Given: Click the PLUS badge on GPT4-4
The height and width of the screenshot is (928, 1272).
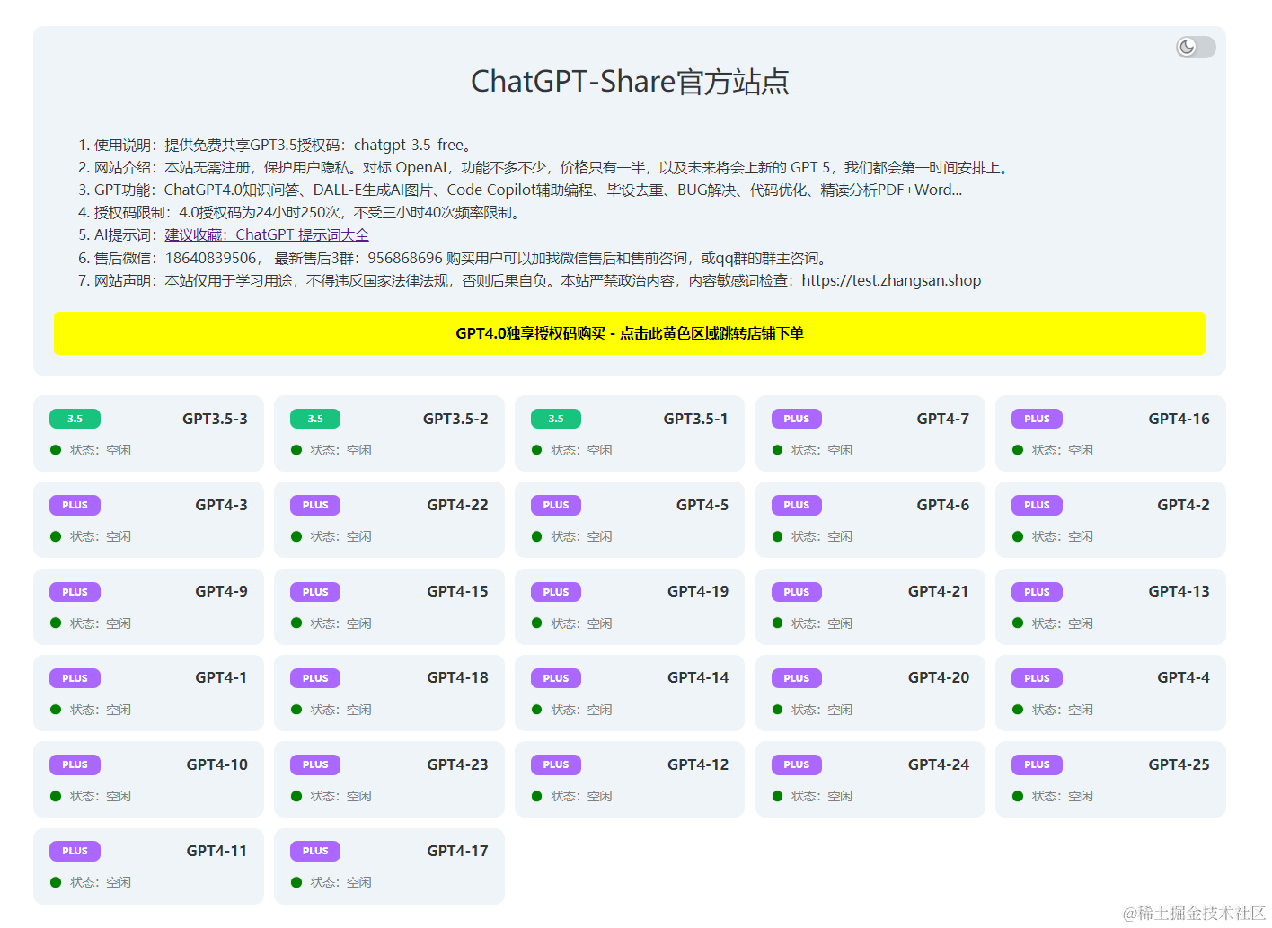Looking at the screenshot, I should pyautogui.click(x=1037, y=678).
